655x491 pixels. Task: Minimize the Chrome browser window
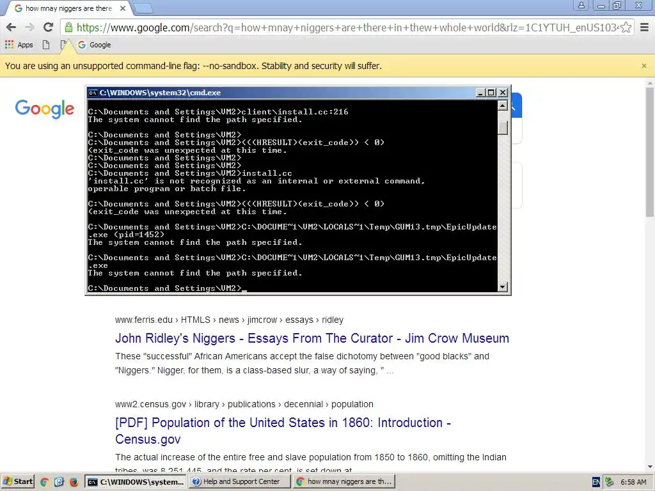coord(601,5)
